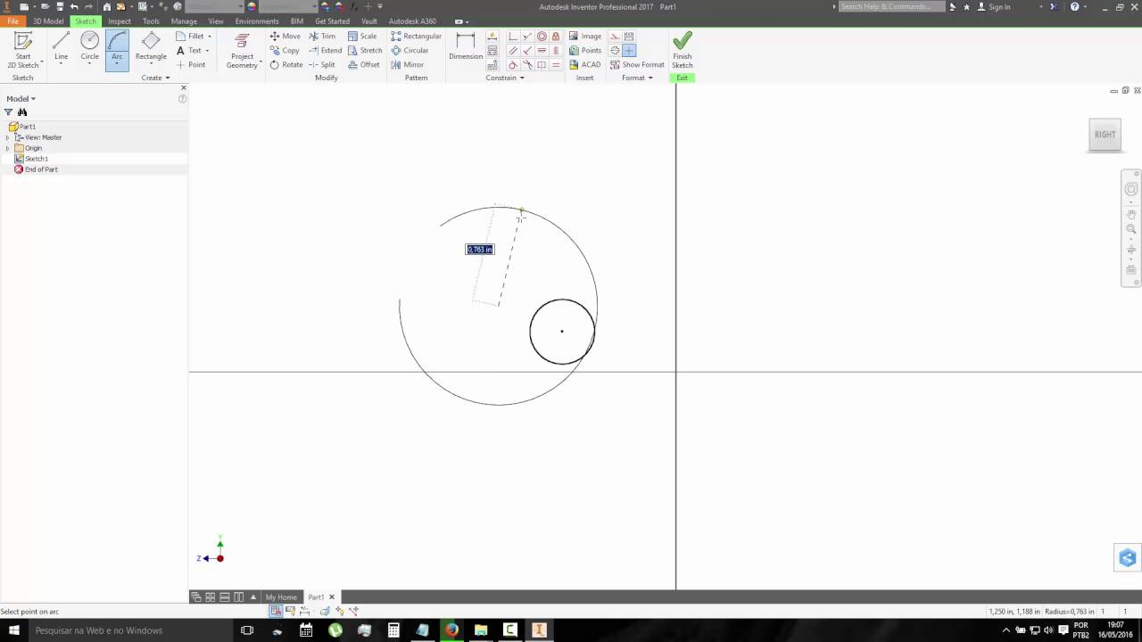
Task: Expand the Origin folder node
Action: [8, 148]
